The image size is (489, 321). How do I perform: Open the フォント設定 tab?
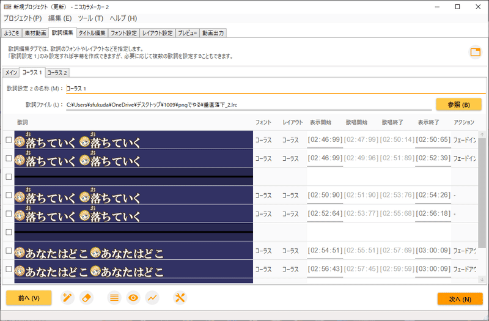pos(124,33)
